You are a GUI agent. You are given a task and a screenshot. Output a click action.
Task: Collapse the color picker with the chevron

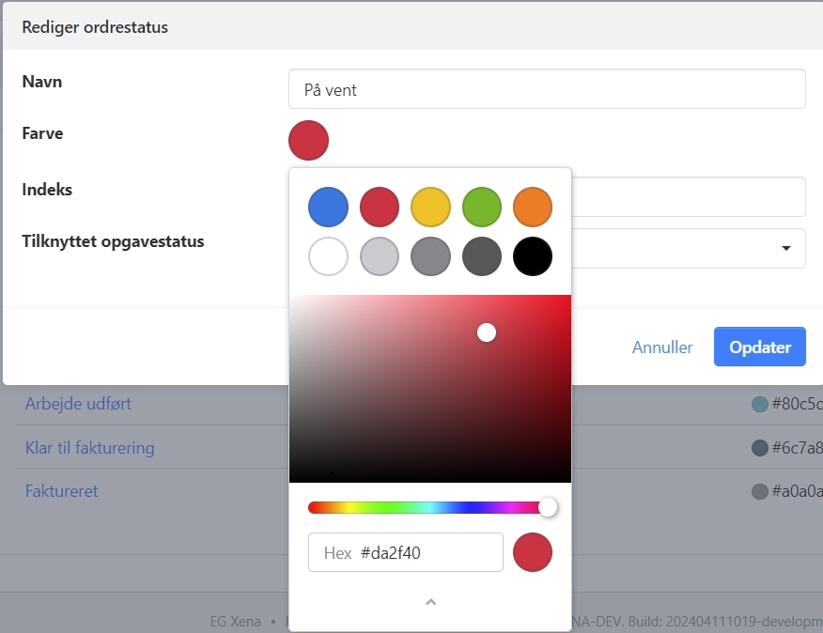tap(430, 602)
